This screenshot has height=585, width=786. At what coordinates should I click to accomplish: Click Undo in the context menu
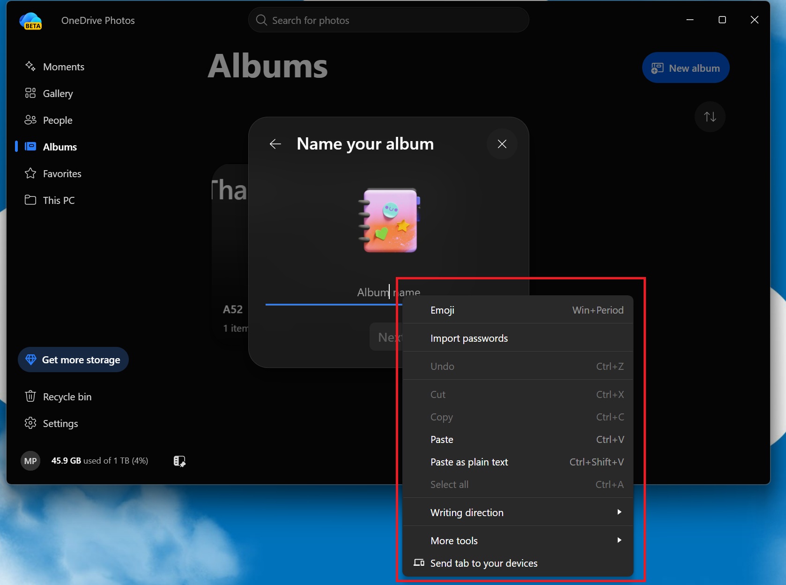518,366
